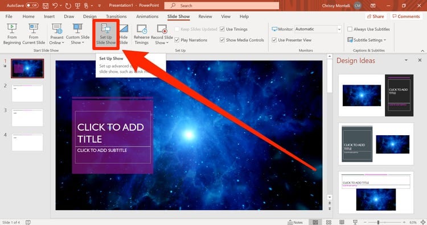Click the touch/mouse mode icon
Viewport: 427px width, 225px height.
pyautogui.click(x=87, y=6)
